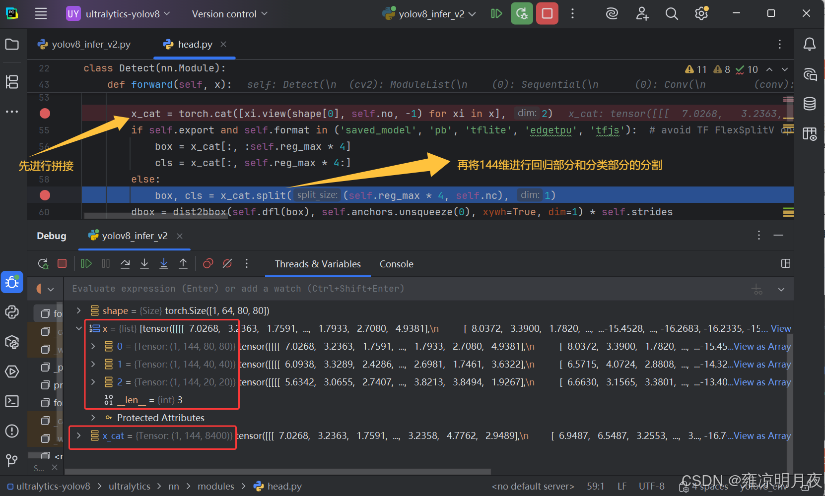Open the SciView tool window
825x496 pixels.
[x=810, y=134]
